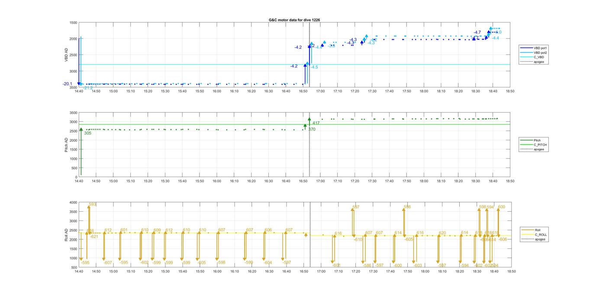Click the '609' roll data label
The height and width of the screenshot is (300, 606).
tap(157, 230)
